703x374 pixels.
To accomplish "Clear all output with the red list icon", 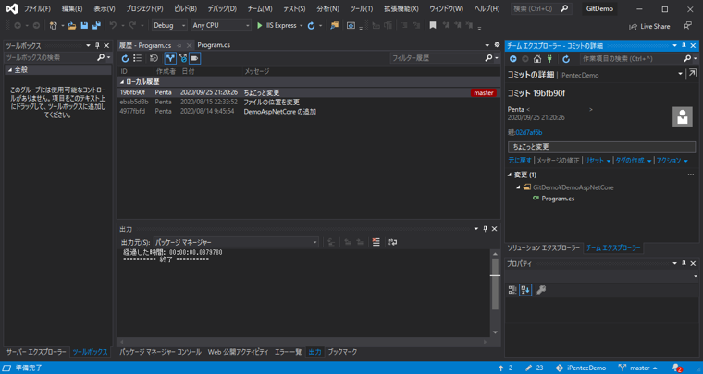I will click(376, 242).
